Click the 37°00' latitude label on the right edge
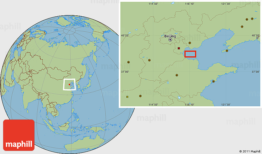 point(256,72)
